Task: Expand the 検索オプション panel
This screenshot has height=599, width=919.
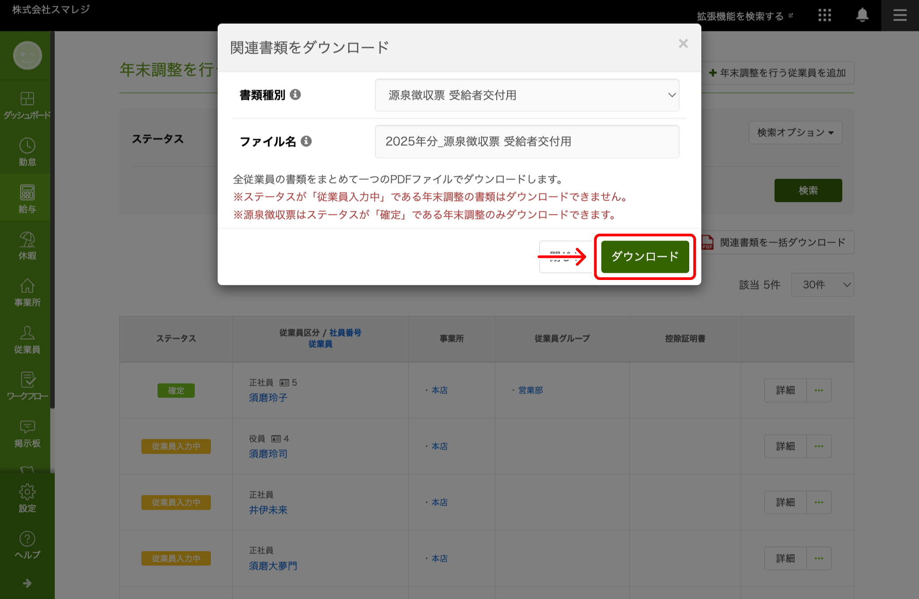Action: pyautogui.click(x=795, y=132)
